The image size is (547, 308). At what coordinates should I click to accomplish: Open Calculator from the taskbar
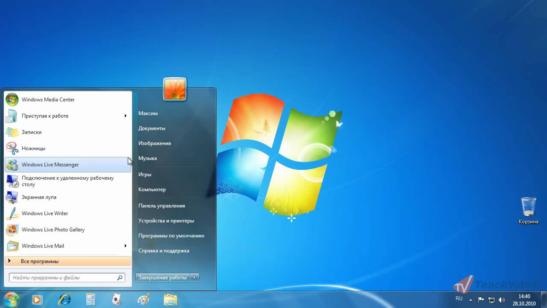click(91, 299)
